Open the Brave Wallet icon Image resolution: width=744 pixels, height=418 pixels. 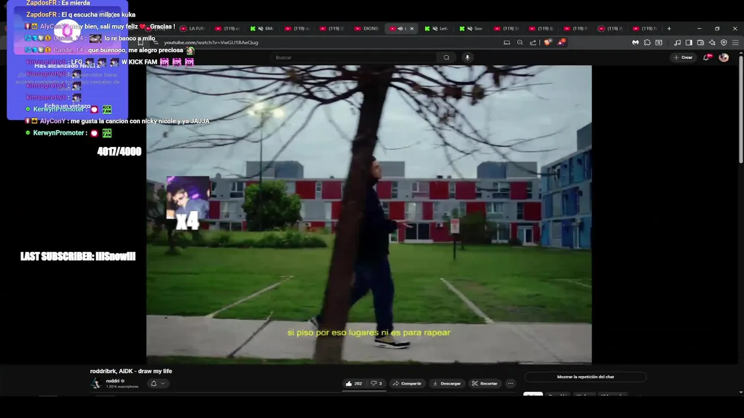click(x=700, y=42)
